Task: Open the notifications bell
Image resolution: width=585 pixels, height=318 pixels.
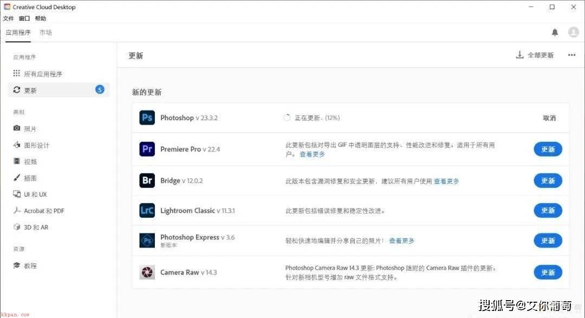Action: (x=555, y=33)
